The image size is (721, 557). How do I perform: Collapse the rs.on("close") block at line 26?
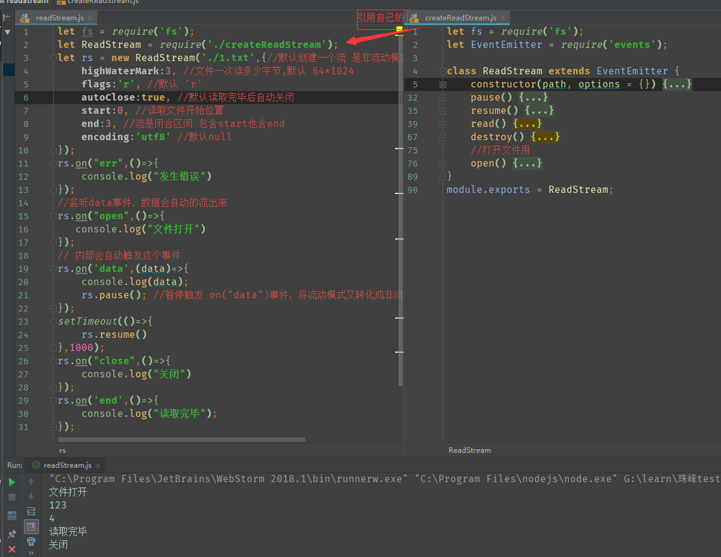tap(53, 361)
